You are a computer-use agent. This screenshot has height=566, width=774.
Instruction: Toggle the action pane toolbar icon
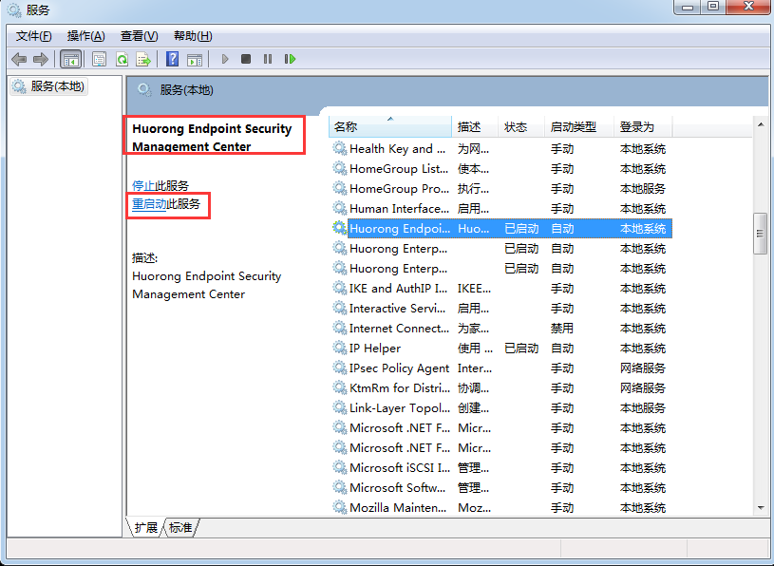[195, 59]
